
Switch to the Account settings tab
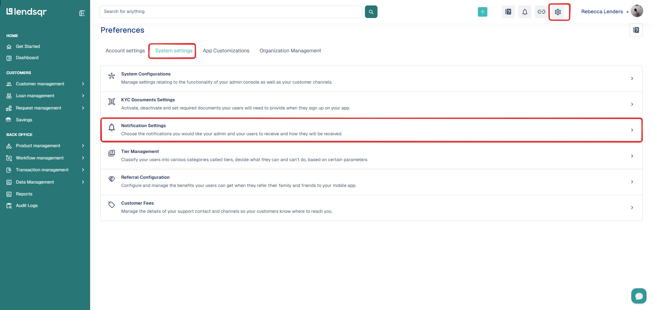[125, 51]
